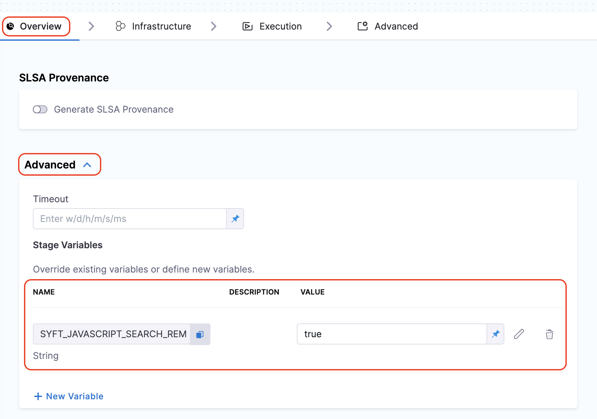Viewport: 597px width, 419px height.
Task: Focus the Timeout input field
Action: (130, 219)
